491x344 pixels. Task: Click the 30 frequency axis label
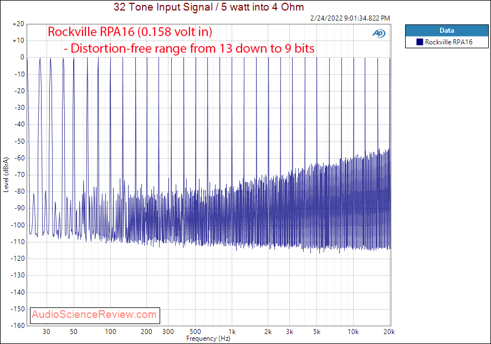tap(47, 332)
